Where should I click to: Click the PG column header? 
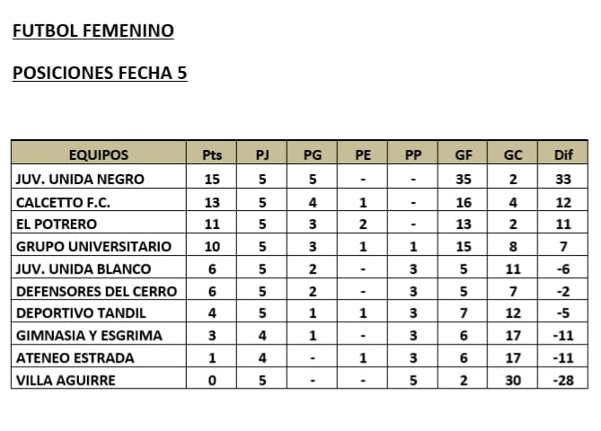click(313, 155)
